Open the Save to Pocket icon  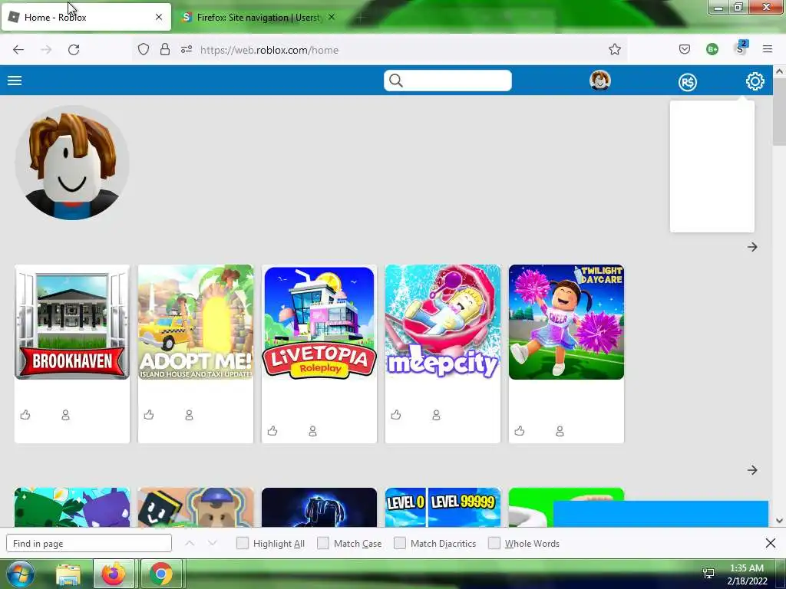point(684,49)
